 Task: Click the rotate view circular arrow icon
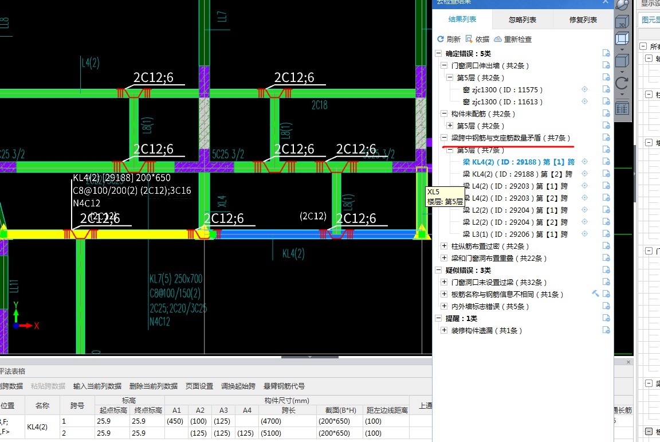point(622,83)
